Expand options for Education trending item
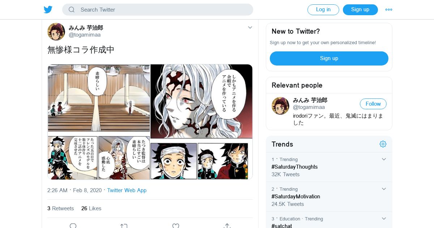The image size is (434, 228). pyautogui.click(x=384, y=219)
